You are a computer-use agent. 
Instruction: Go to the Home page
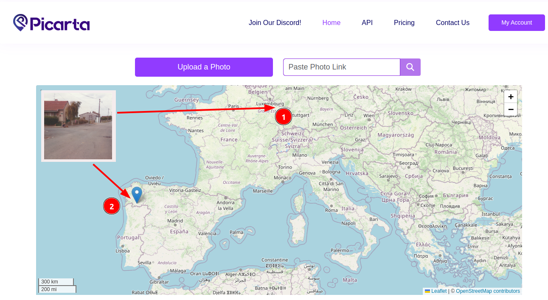tap(331, 23)
